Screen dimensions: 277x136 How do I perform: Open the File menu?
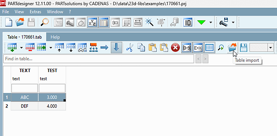pos(6,12)
